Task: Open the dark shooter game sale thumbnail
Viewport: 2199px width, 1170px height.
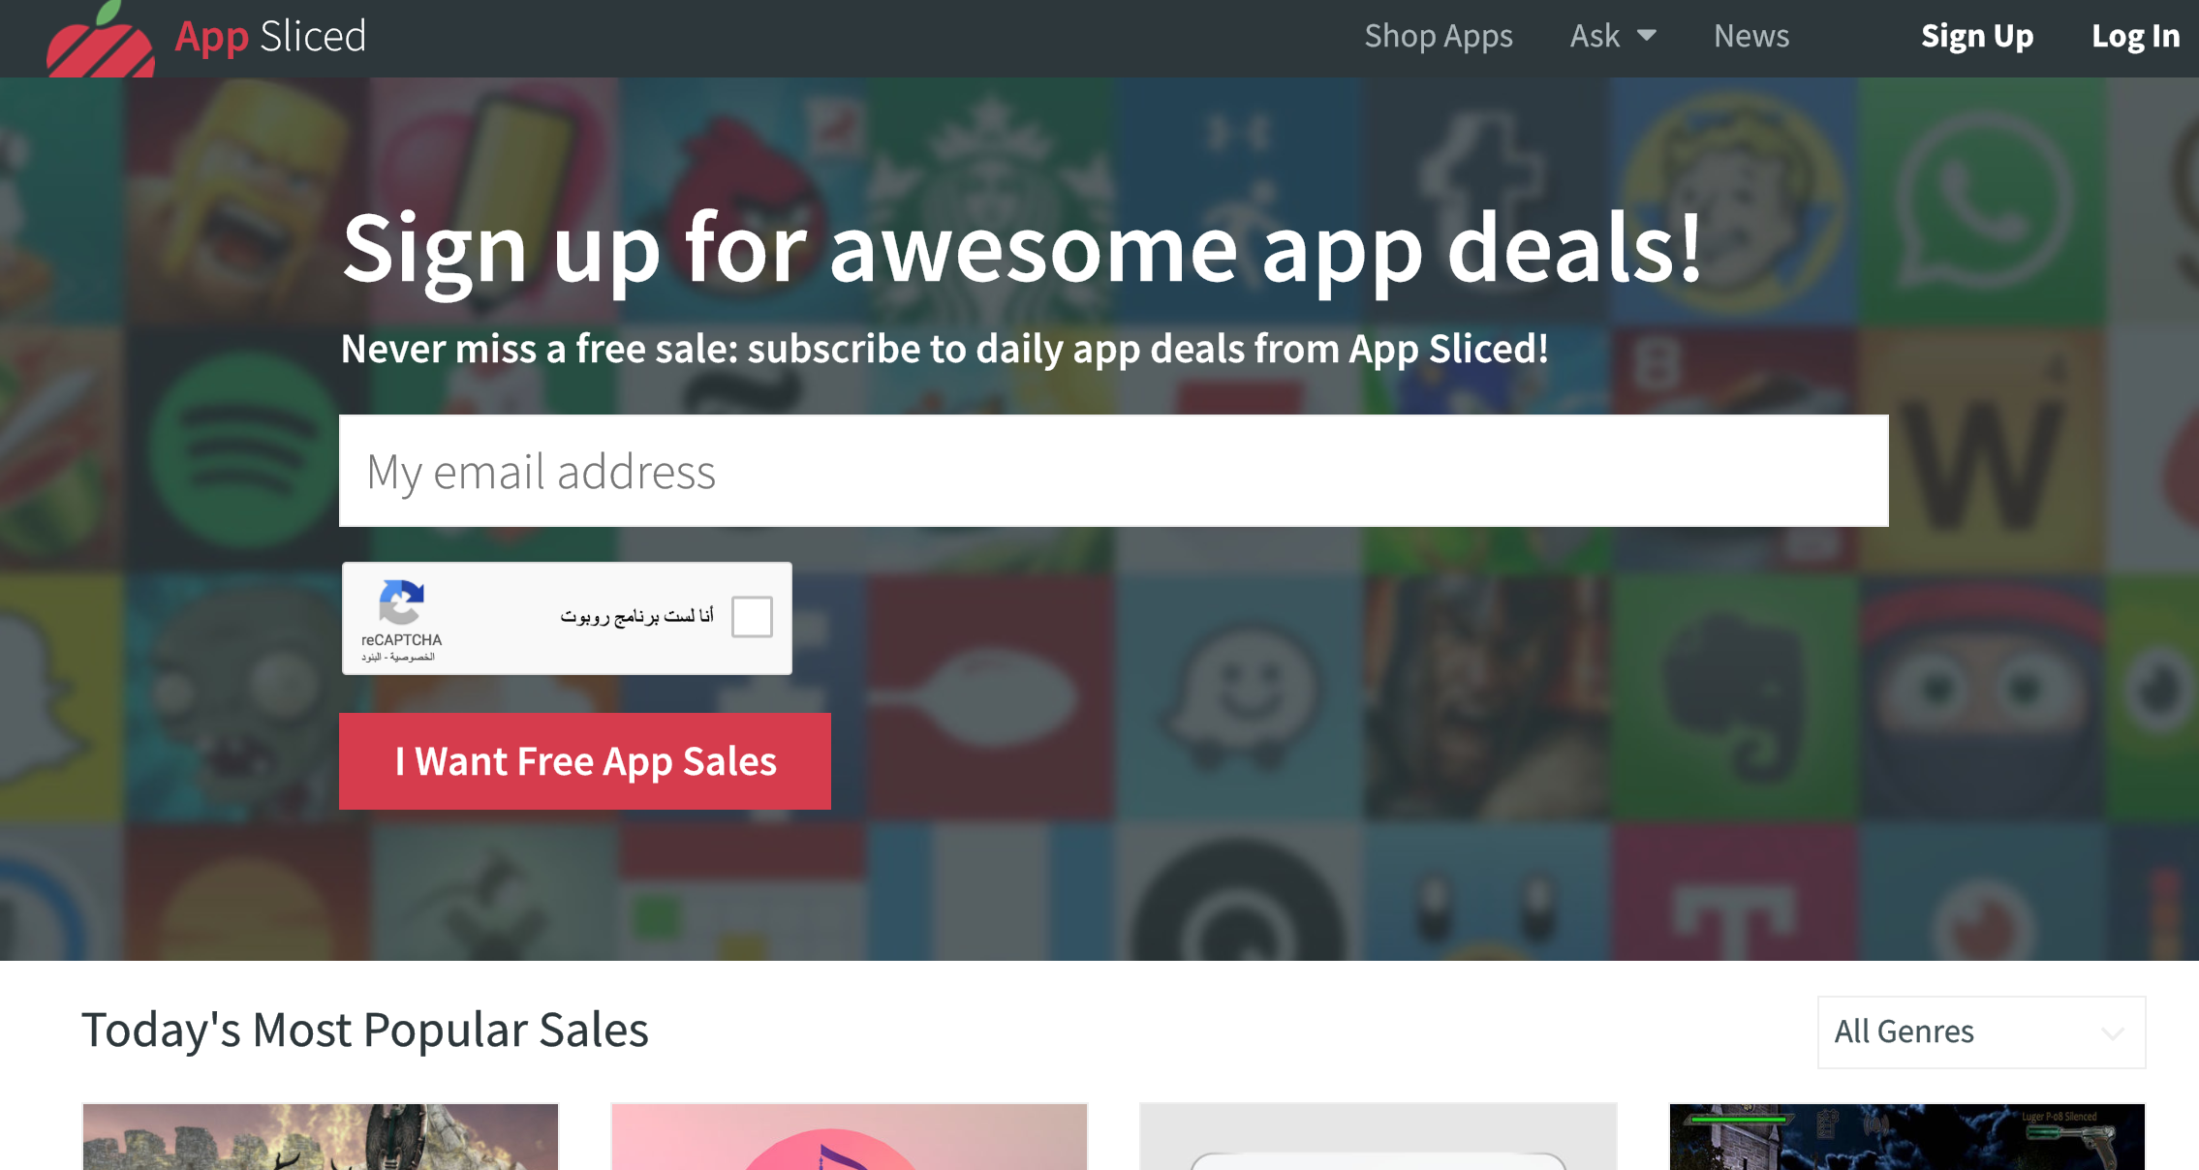Action: pos(1907,1136)
